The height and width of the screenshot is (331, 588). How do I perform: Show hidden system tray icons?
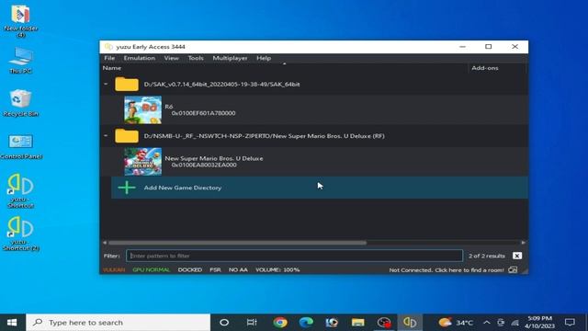(487, 323)
